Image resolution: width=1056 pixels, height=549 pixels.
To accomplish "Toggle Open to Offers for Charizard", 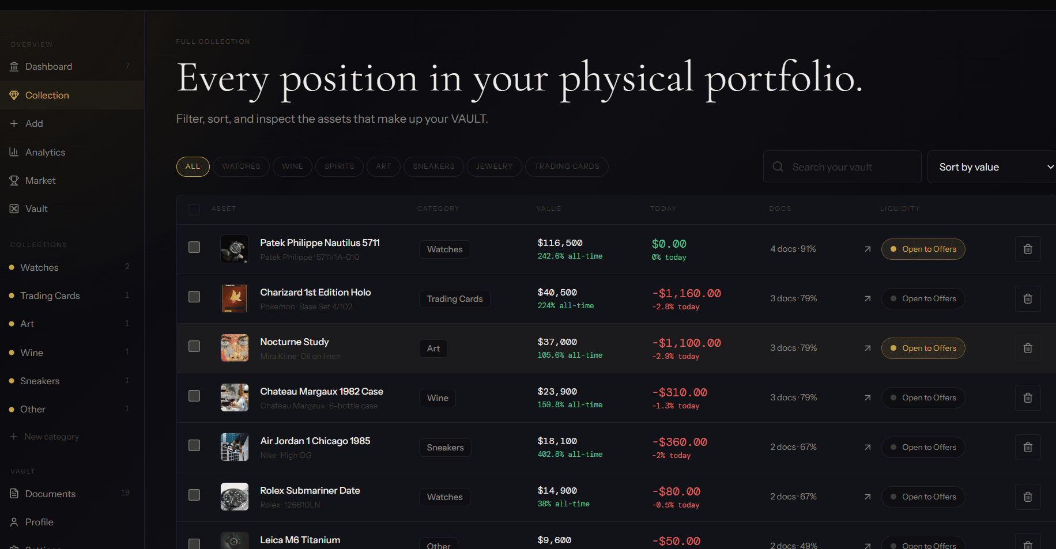I will (923, 298).
